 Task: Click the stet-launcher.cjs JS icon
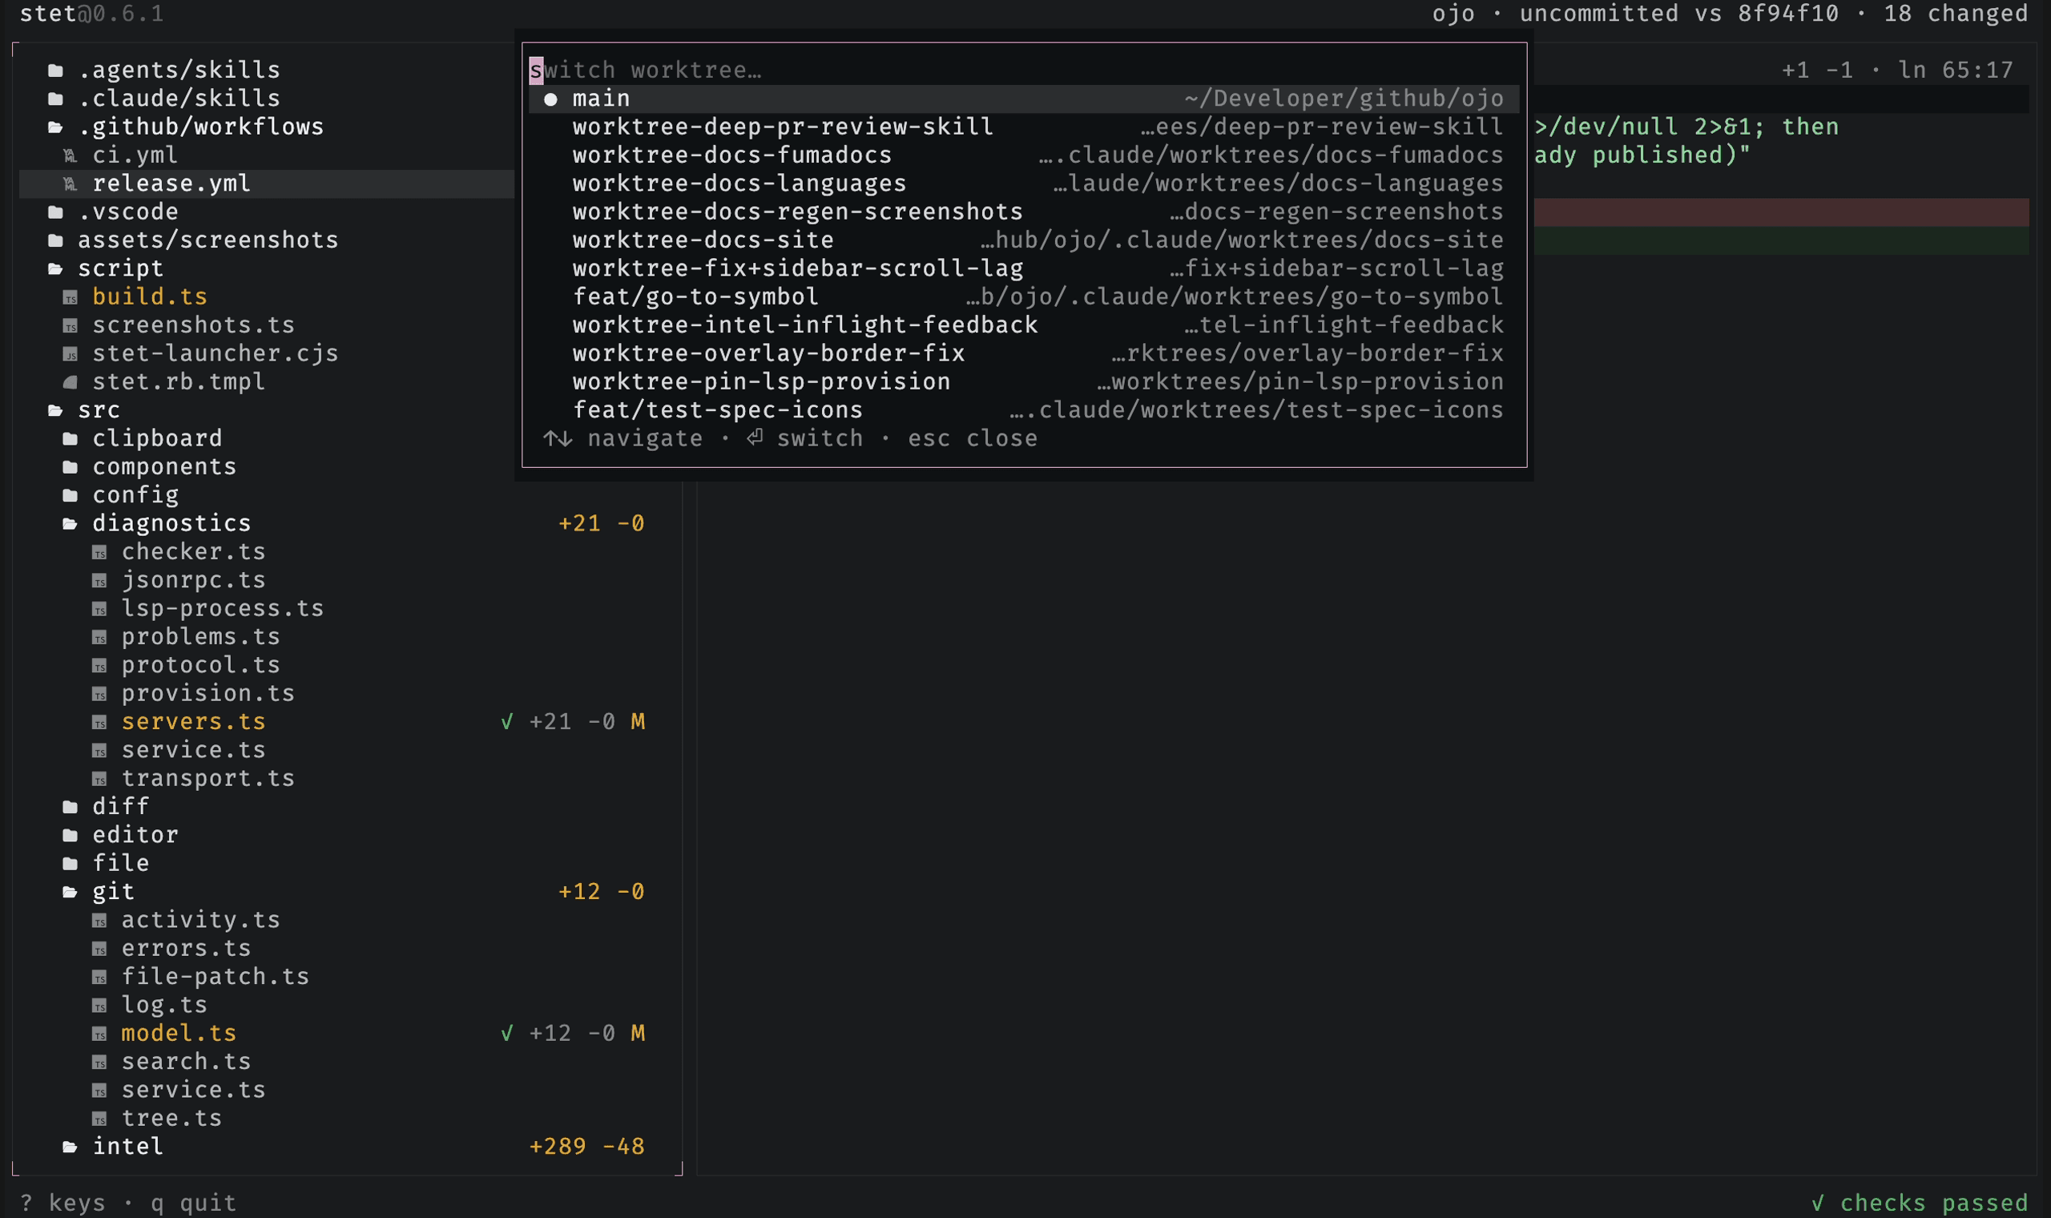[x=71, y=353]
